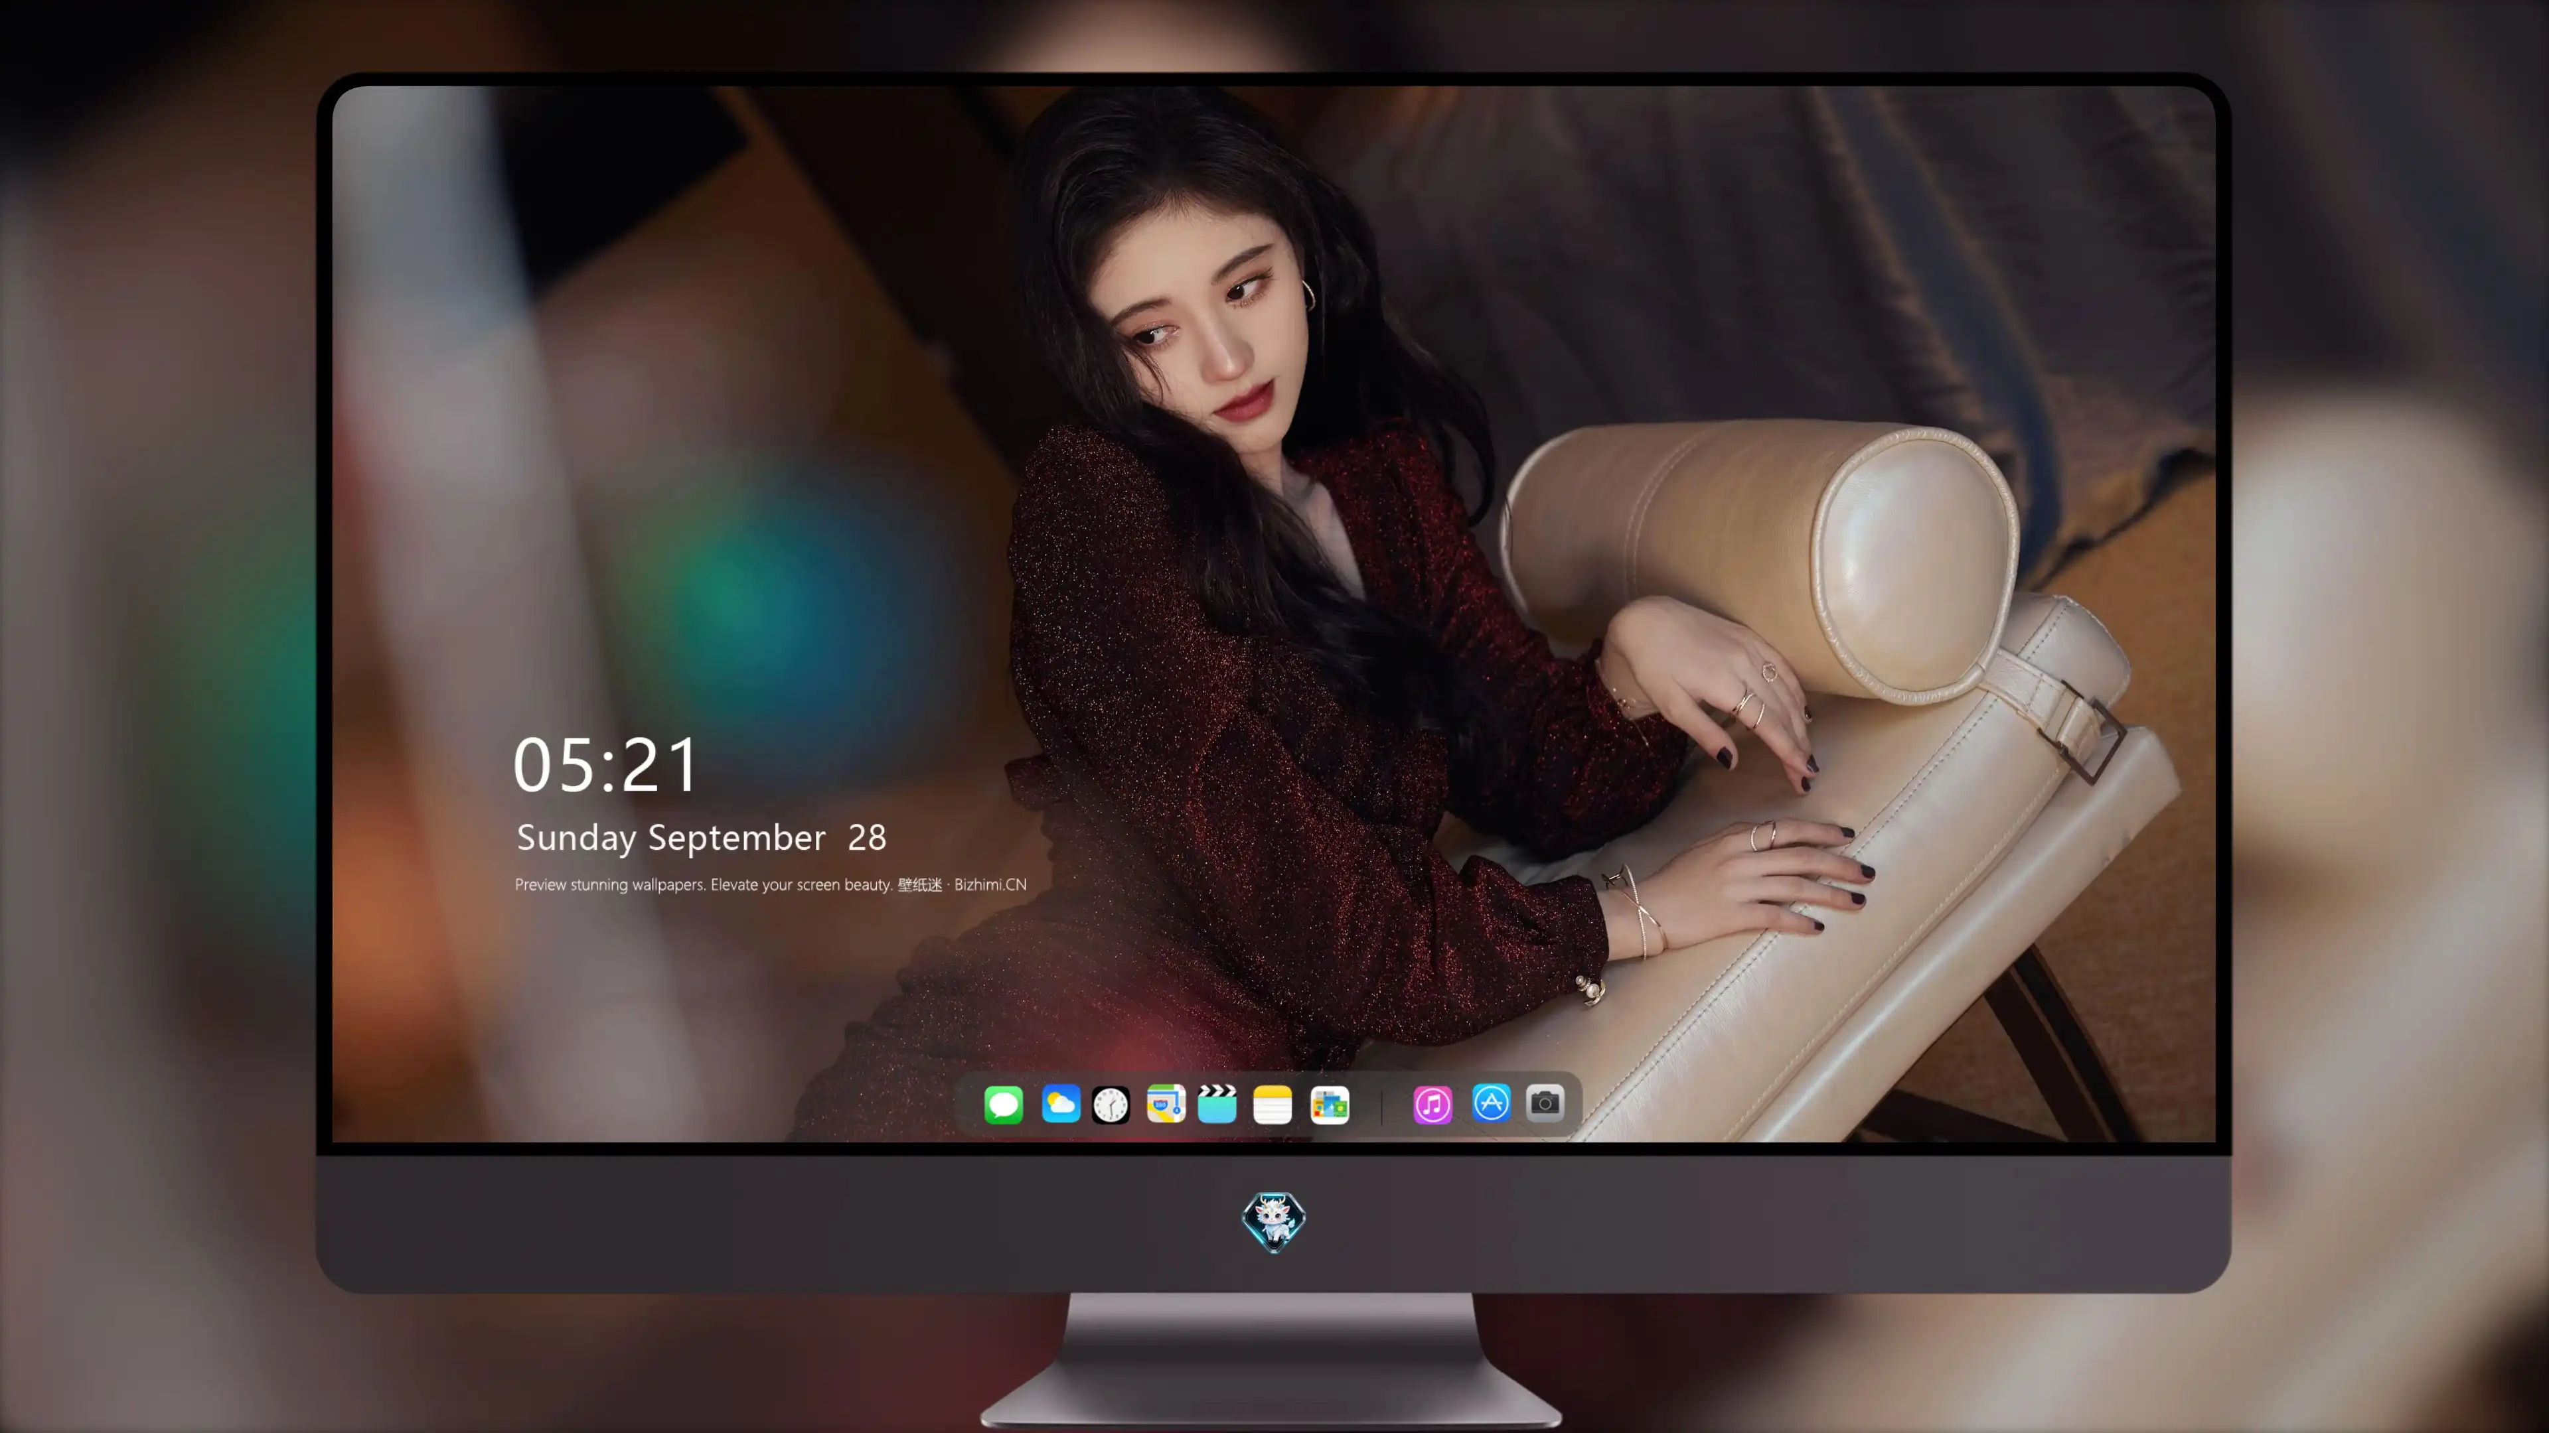Open the gray Camera app in the dock
Screen dimensions: 2549x1433
click(x=1545, y=1103)
